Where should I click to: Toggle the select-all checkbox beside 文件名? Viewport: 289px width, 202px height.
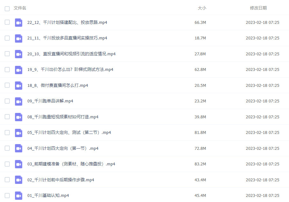[7, 9]
